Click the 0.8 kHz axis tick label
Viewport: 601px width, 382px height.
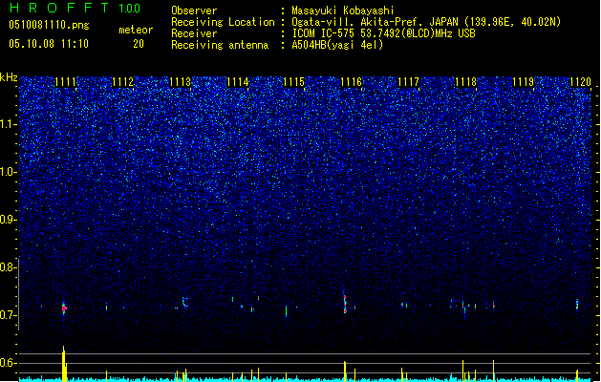point(8,267)
